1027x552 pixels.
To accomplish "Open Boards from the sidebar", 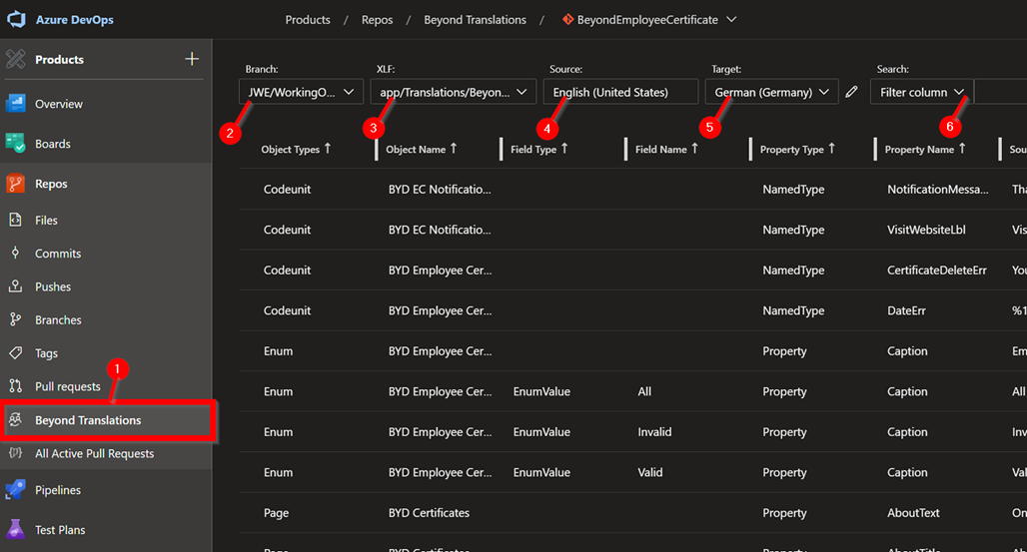I will 52,144.
